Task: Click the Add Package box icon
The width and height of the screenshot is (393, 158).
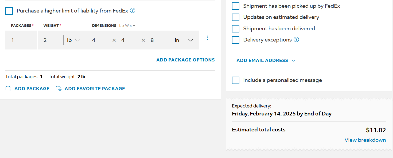Action: (x=9, y=89)
